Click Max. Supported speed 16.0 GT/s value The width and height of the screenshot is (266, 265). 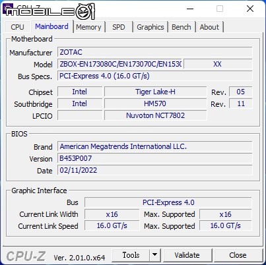click(x=226, y=225)
